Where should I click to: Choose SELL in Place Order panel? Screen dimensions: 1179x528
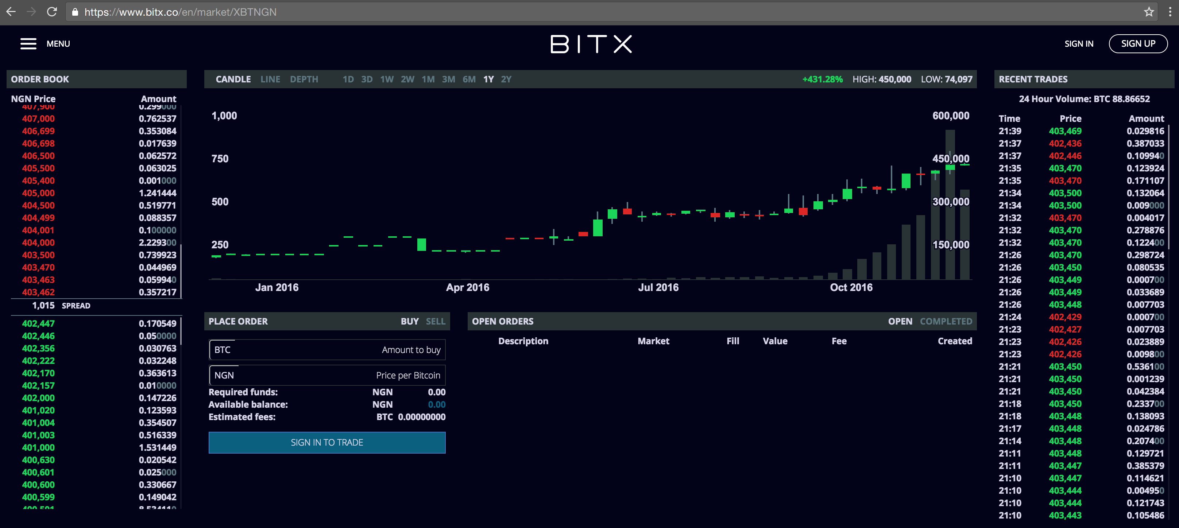[x=435, y=321]
